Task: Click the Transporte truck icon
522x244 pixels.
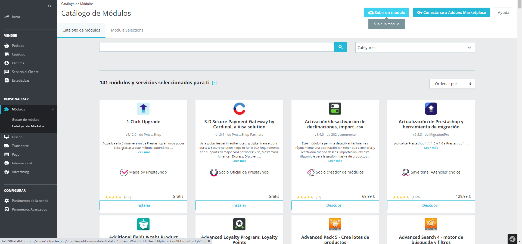Action: (7, 146)
